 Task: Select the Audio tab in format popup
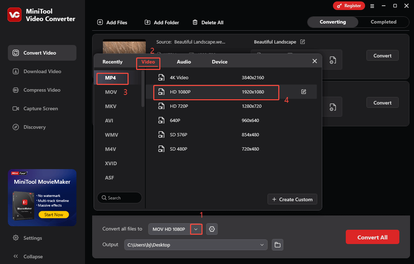pyautogui.click(x=184, y=62)
